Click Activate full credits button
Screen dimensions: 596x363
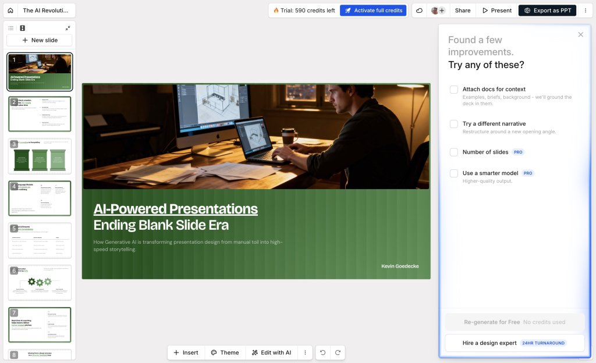(373, 10)
